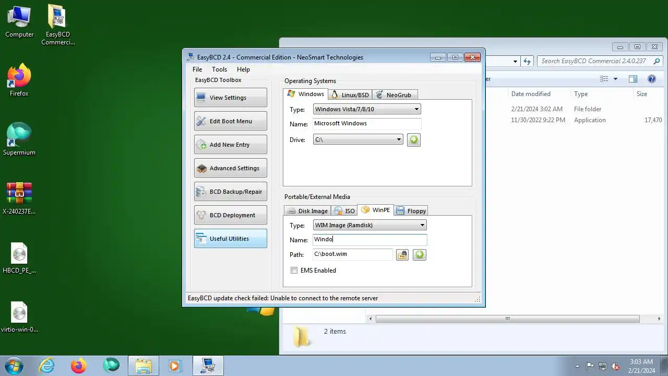Screen dimensions: 668x376
Task: Click Explorer refresh button beside address bar
Action: (527, 61)
